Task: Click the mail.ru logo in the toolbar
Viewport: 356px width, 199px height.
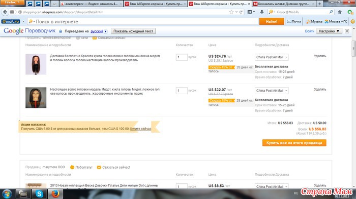Action: (11, 21)
